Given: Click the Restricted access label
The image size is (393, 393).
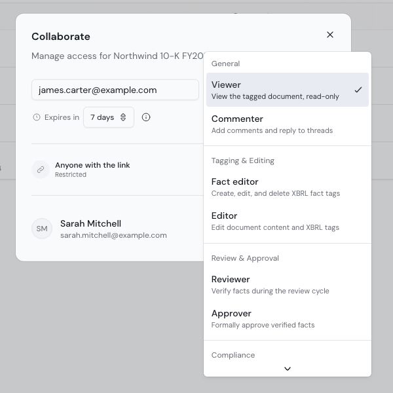Looking at the screenshot, I should (71, 174).
